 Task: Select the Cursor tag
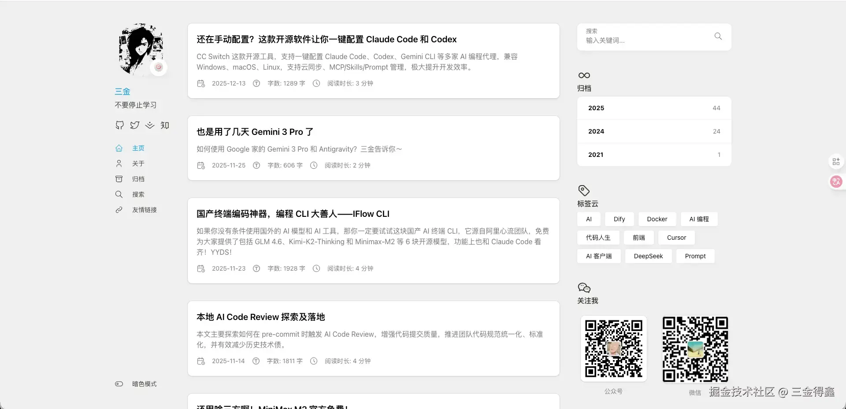coord(677,238)
